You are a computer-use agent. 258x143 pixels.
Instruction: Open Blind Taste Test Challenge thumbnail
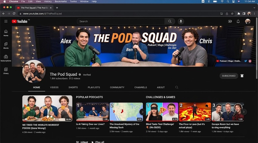click(x=162, y=112)
